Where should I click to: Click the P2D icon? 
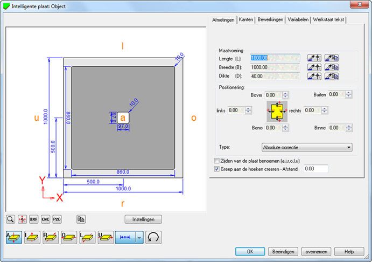[x=57, y=219]
